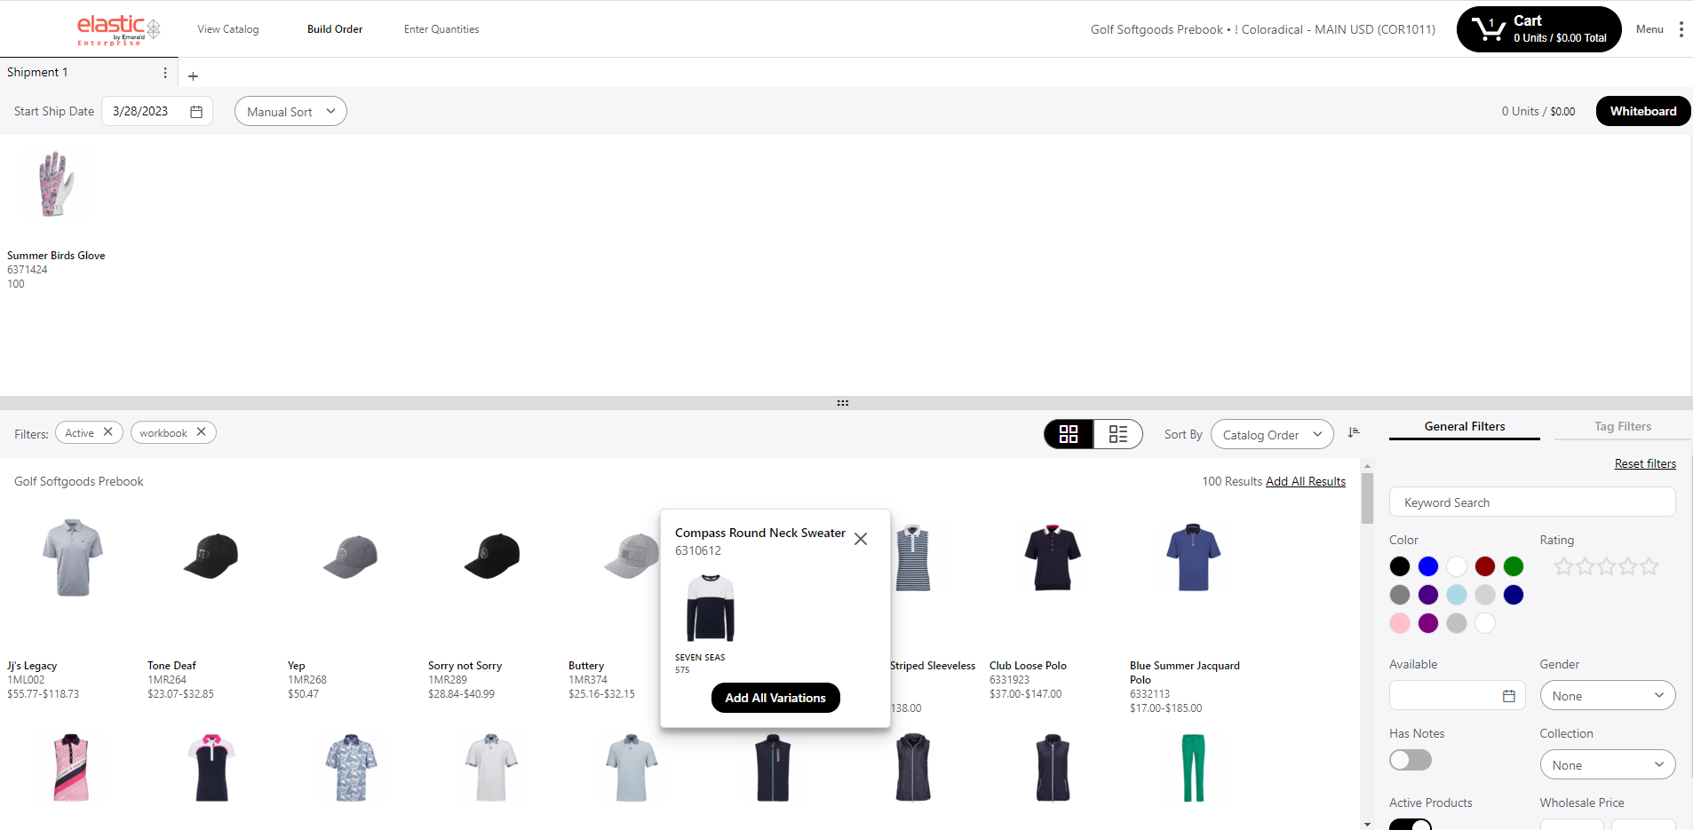Click Add All Variations button

tap(775, 698)
